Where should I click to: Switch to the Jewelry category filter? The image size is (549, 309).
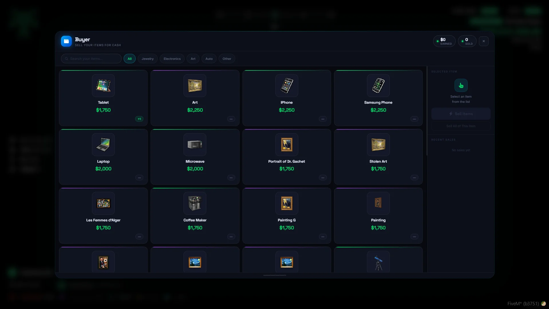[x=147, y=59]
